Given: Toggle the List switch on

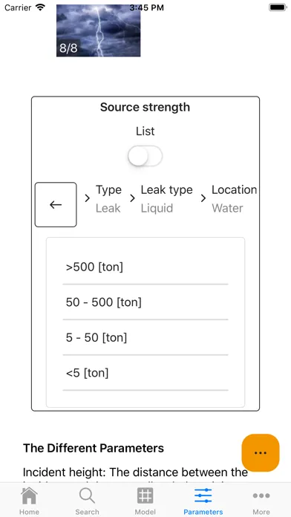Looking at the screenshot, I should 145,156.
